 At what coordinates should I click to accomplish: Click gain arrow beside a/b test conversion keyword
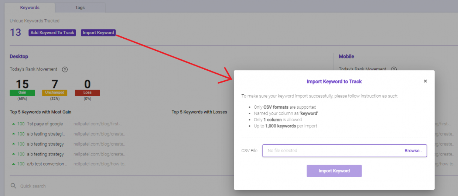pyautogui.click(x=14, y=164)
